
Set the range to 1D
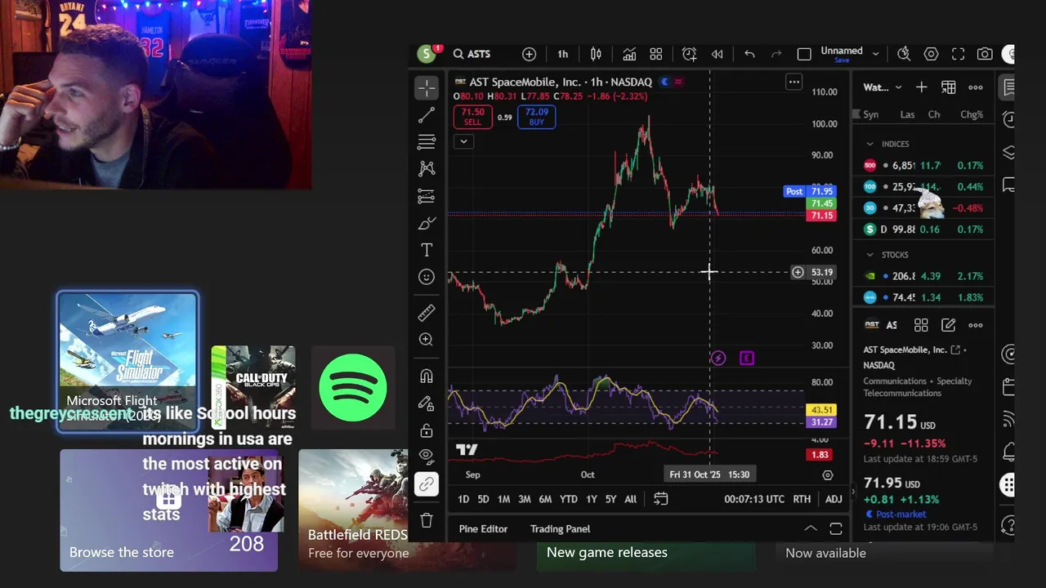tap(463, 499)
